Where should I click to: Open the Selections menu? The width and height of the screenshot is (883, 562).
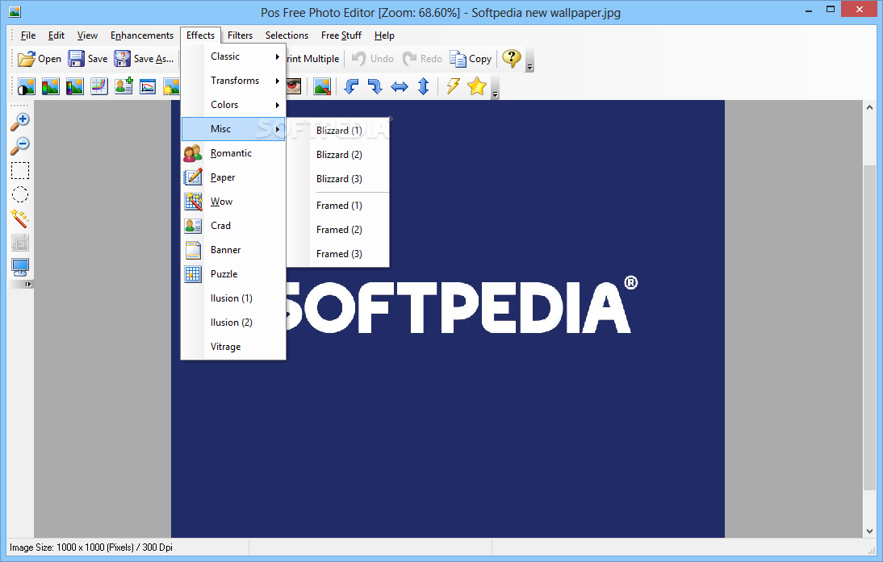tap(287, 35)
